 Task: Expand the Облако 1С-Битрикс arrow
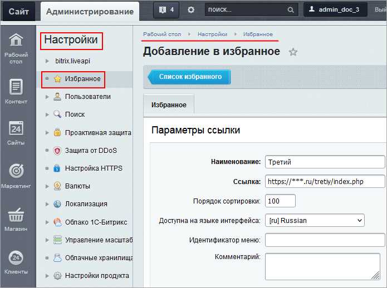tap(47, 222)
